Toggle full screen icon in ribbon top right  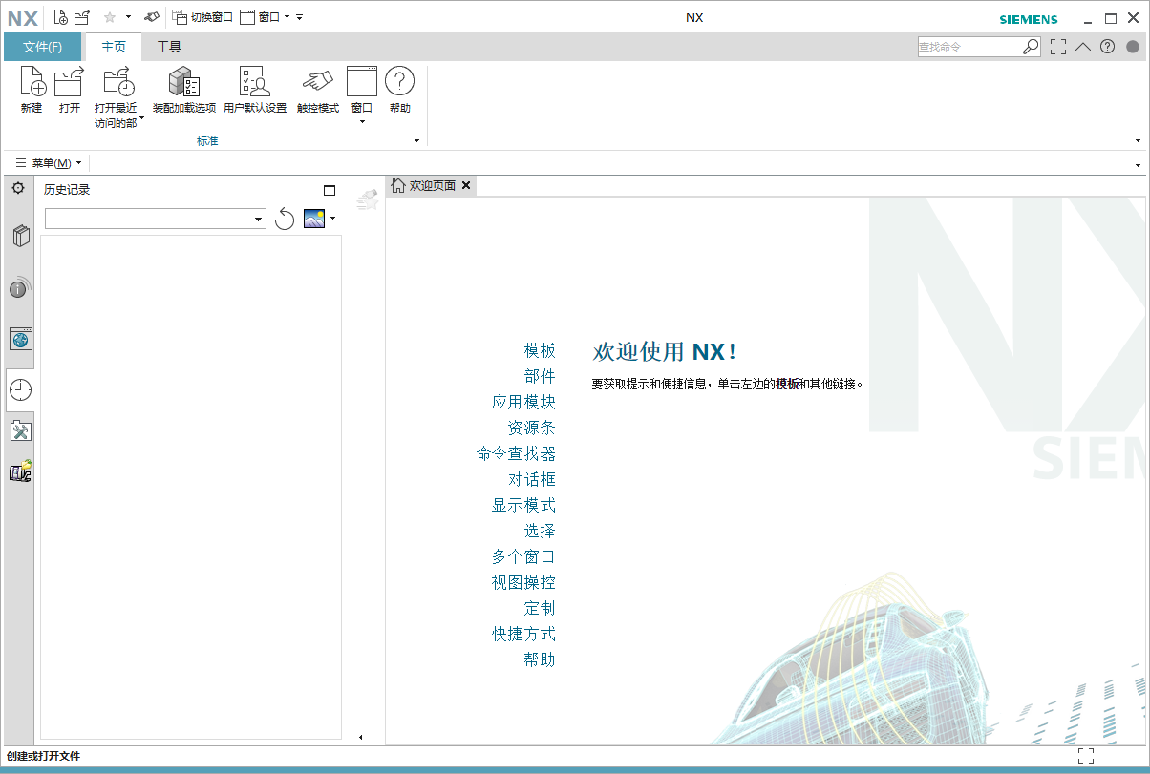click(1058, 46)
